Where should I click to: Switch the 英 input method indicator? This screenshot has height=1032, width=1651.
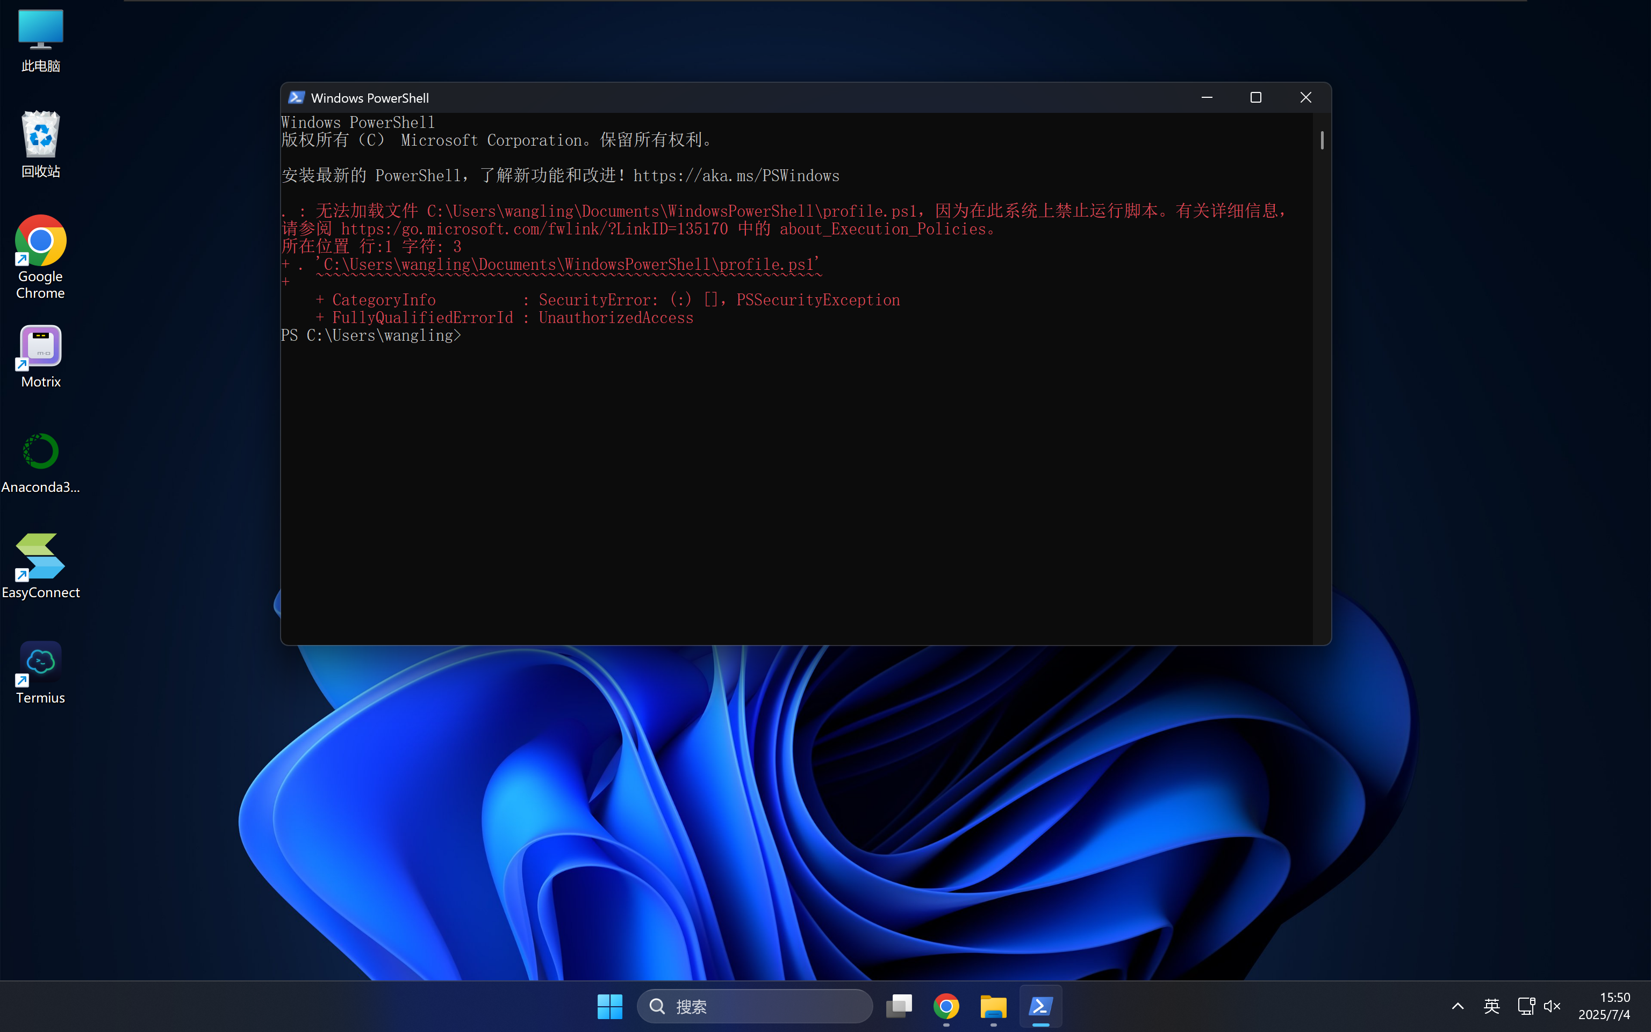point(1491,1006)
